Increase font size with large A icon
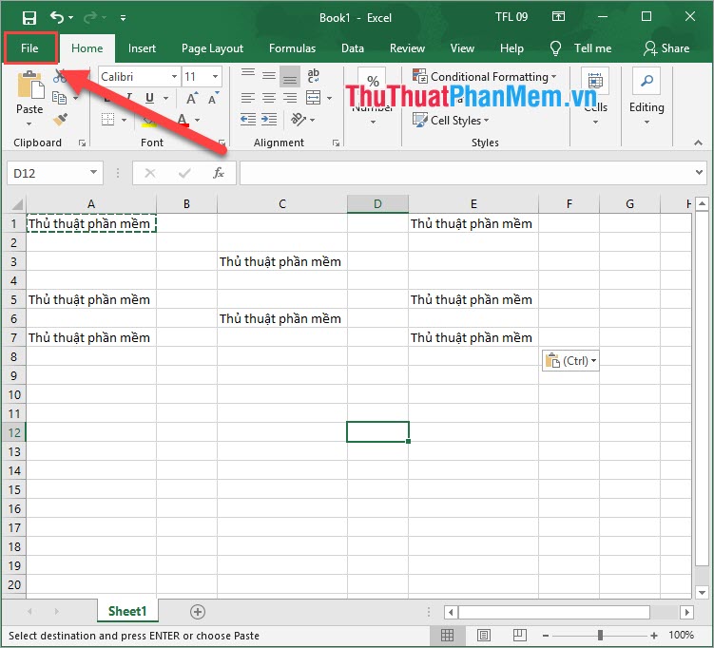 point(192,98)
